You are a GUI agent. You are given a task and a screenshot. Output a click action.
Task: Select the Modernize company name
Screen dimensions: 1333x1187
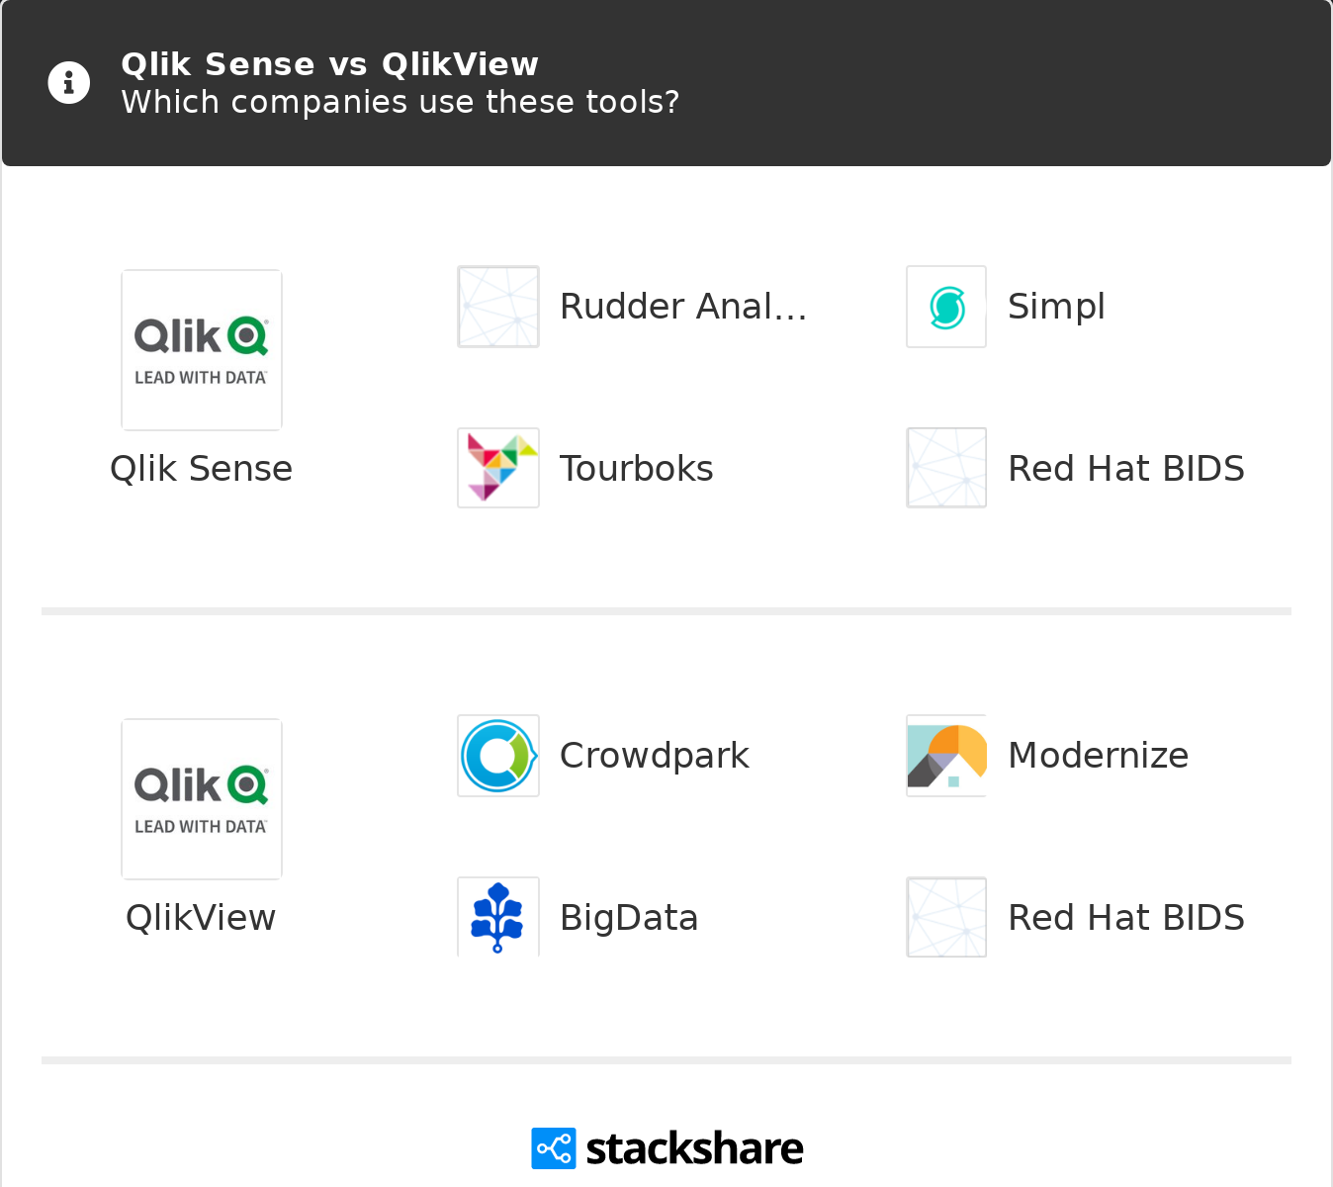[1098, 756]
